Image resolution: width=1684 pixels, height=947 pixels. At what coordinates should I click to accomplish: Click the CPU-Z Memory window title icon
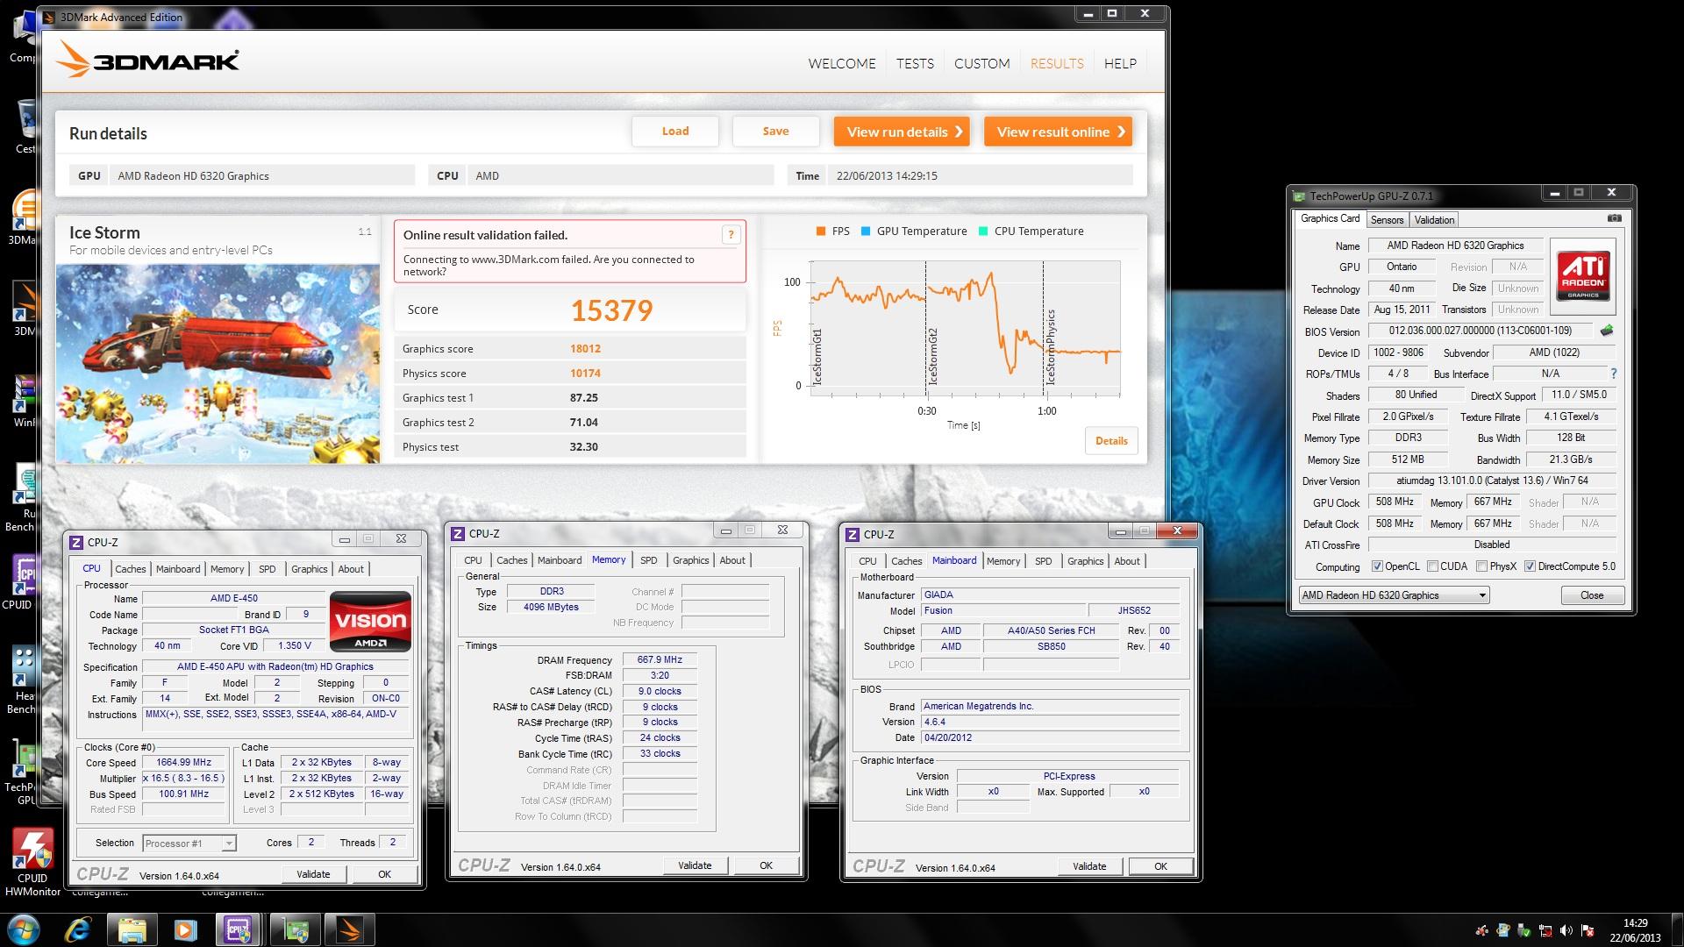457,533
